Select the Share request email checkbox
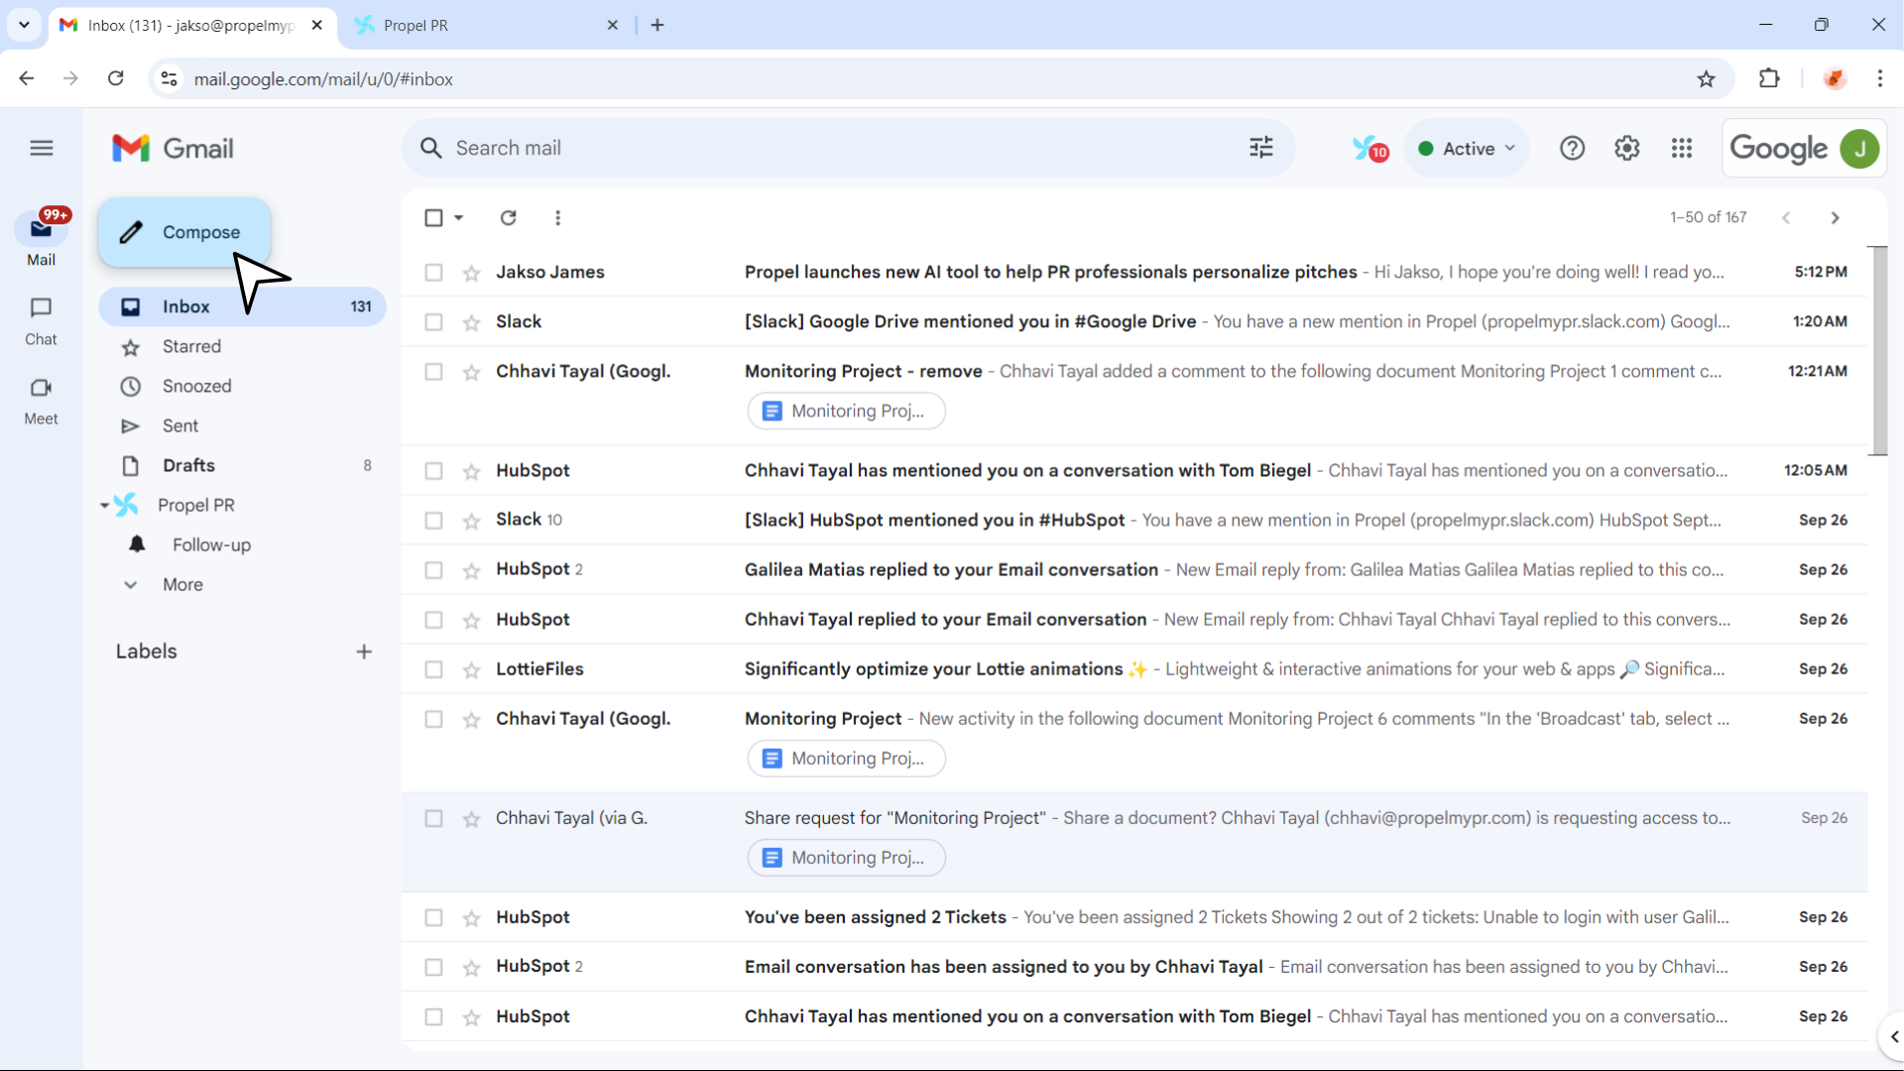Screen dimensions: 1904x1071 coord(433,818)
